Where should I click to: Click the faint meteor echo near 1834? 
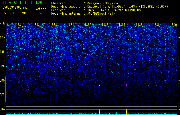[x=73, y=86]
